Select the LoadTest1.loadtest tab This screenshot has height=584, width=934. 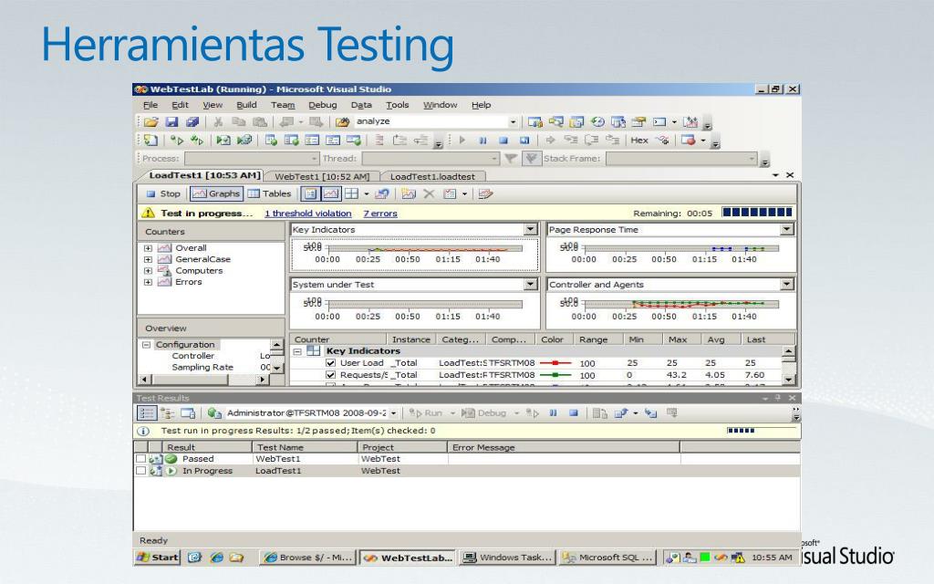[432, 176]
